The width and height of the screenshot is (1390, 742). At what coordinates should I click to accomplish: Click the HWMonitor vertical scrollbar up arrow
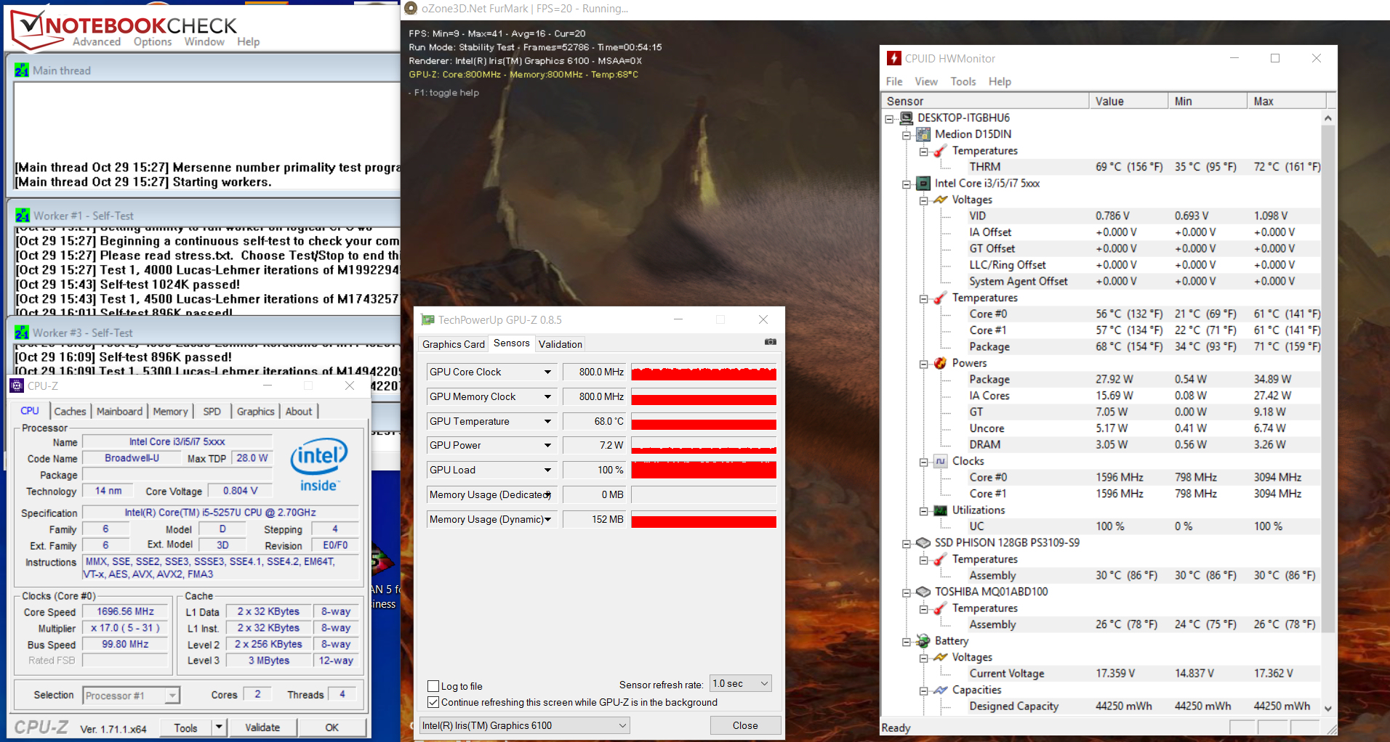click(x=1328, y=118)
